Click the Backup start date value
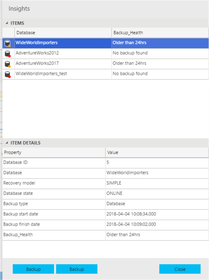Image resolution: width=209 pixels, height=280 pixels. (x=131, y=214)
